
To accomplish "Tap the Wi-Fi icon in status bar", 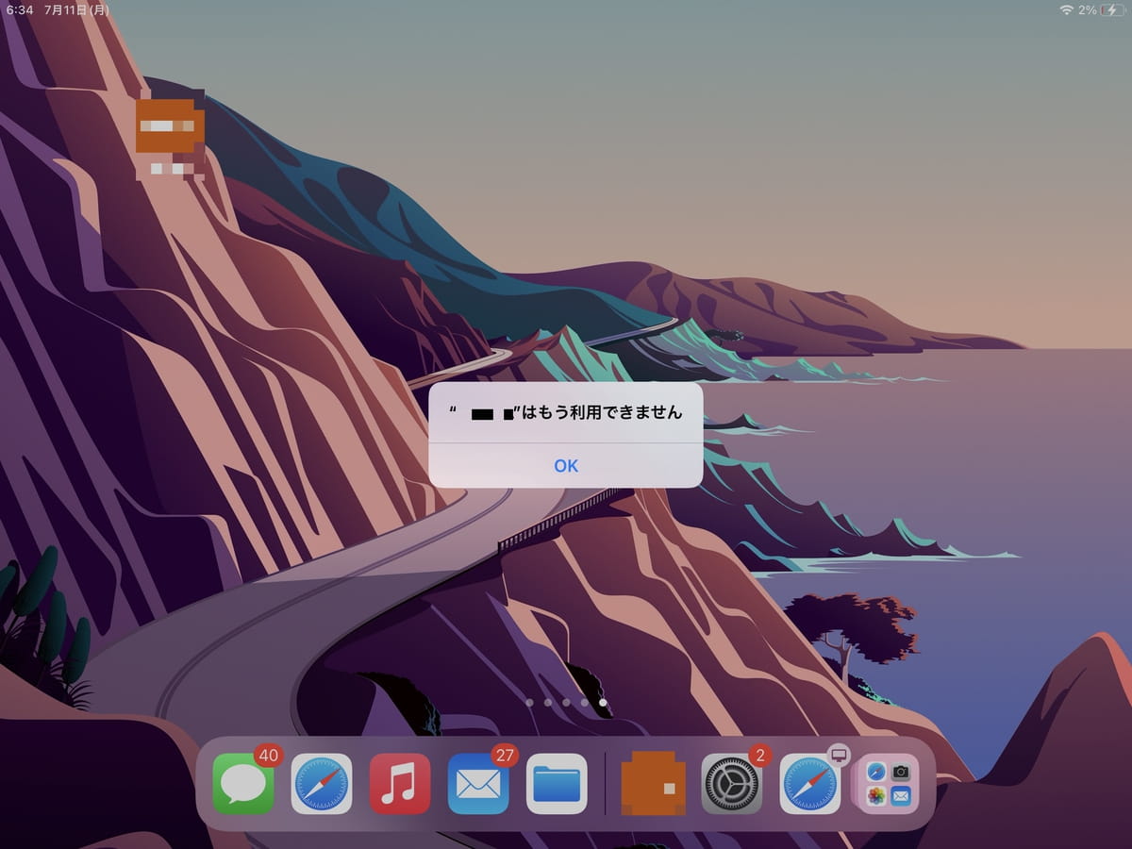I will (1067, 9).
